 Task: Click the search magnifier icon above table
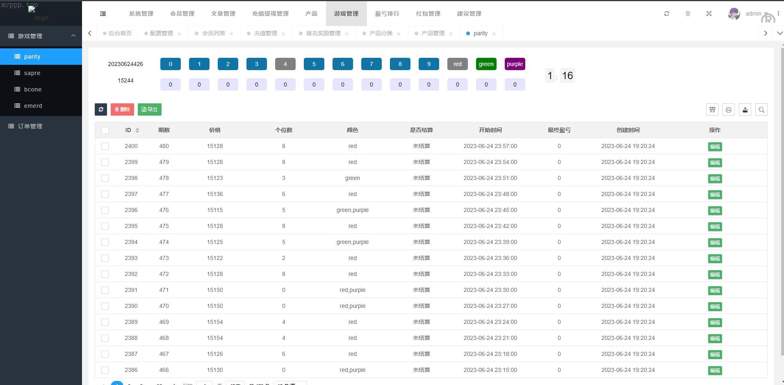761,109
